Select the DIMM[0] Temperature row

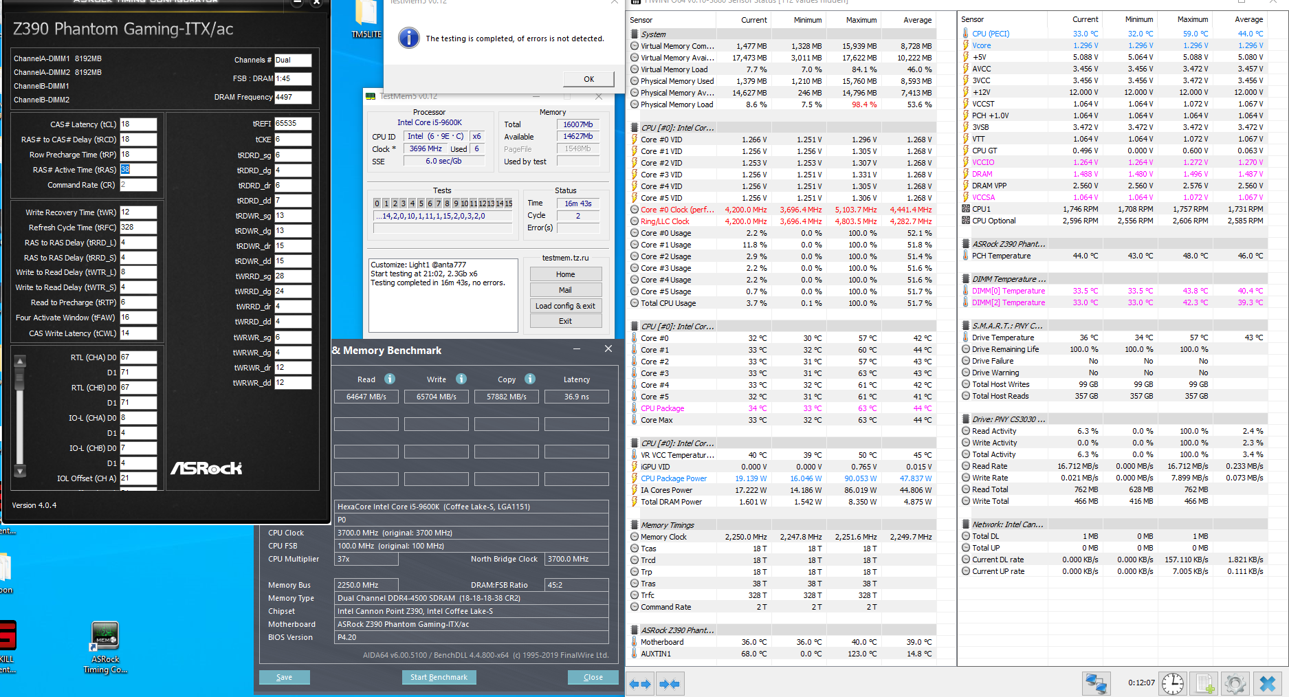point(1113,291)
